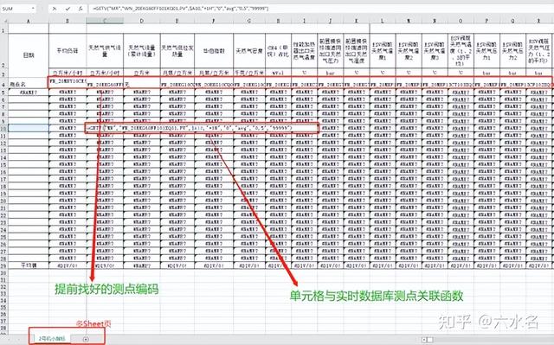
Task: Select column A header
Action: click(x=29, y=21)
